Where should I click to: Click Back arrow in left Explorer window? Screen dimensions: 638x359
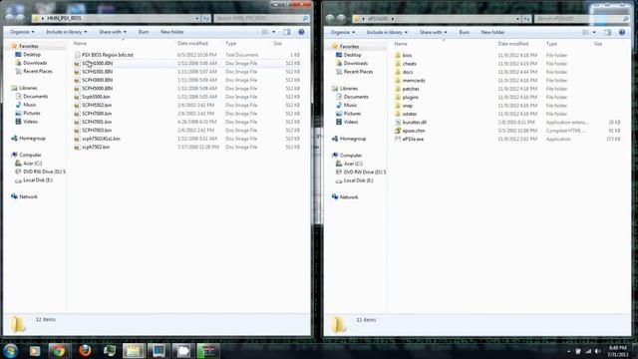(9, 18)
